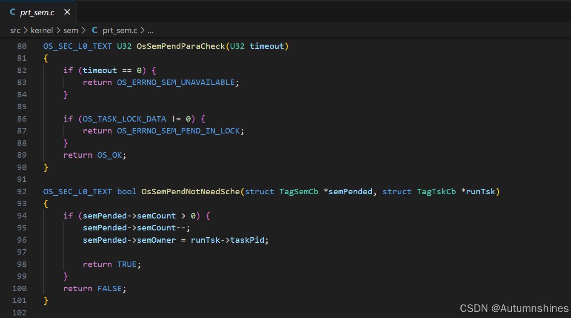Click the closing brace on line 90
Image resolution: width=571 pixels, height=318 pixels.
coord(46,167)
